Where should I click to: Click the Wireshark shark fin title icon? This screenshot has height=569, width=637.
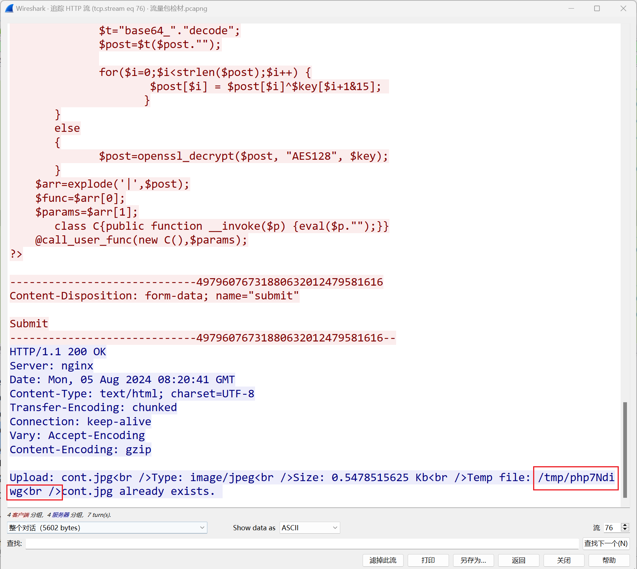pos(9,8)
